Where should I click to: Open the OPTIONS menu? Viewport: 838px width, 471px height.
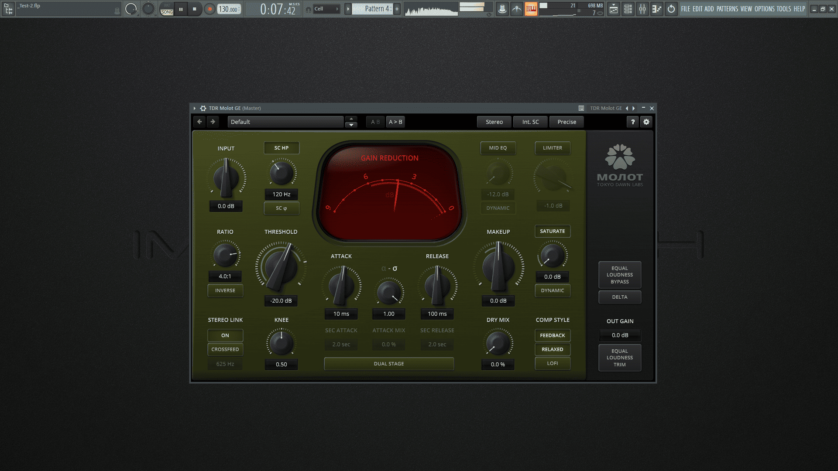[x=765, y=9]
